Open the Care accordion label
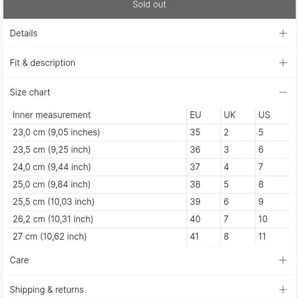This screenshot has width=298, height=298. tap(19, 260)
